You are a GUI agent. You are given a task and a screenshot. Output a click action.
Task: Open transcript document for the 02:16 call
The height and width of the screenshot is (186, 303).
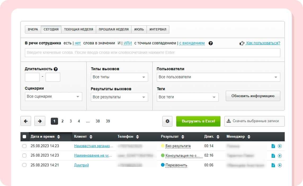point(273,156)
